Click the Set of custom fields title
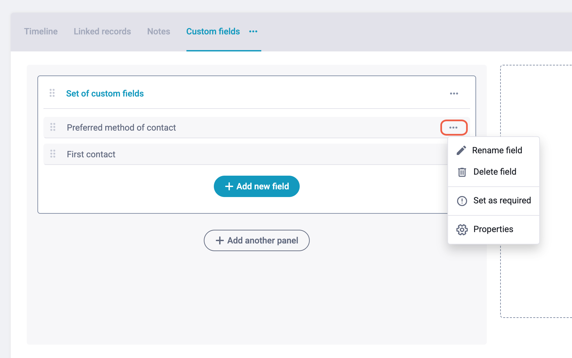Screen dimensions: 572x358 coord(105,94)
